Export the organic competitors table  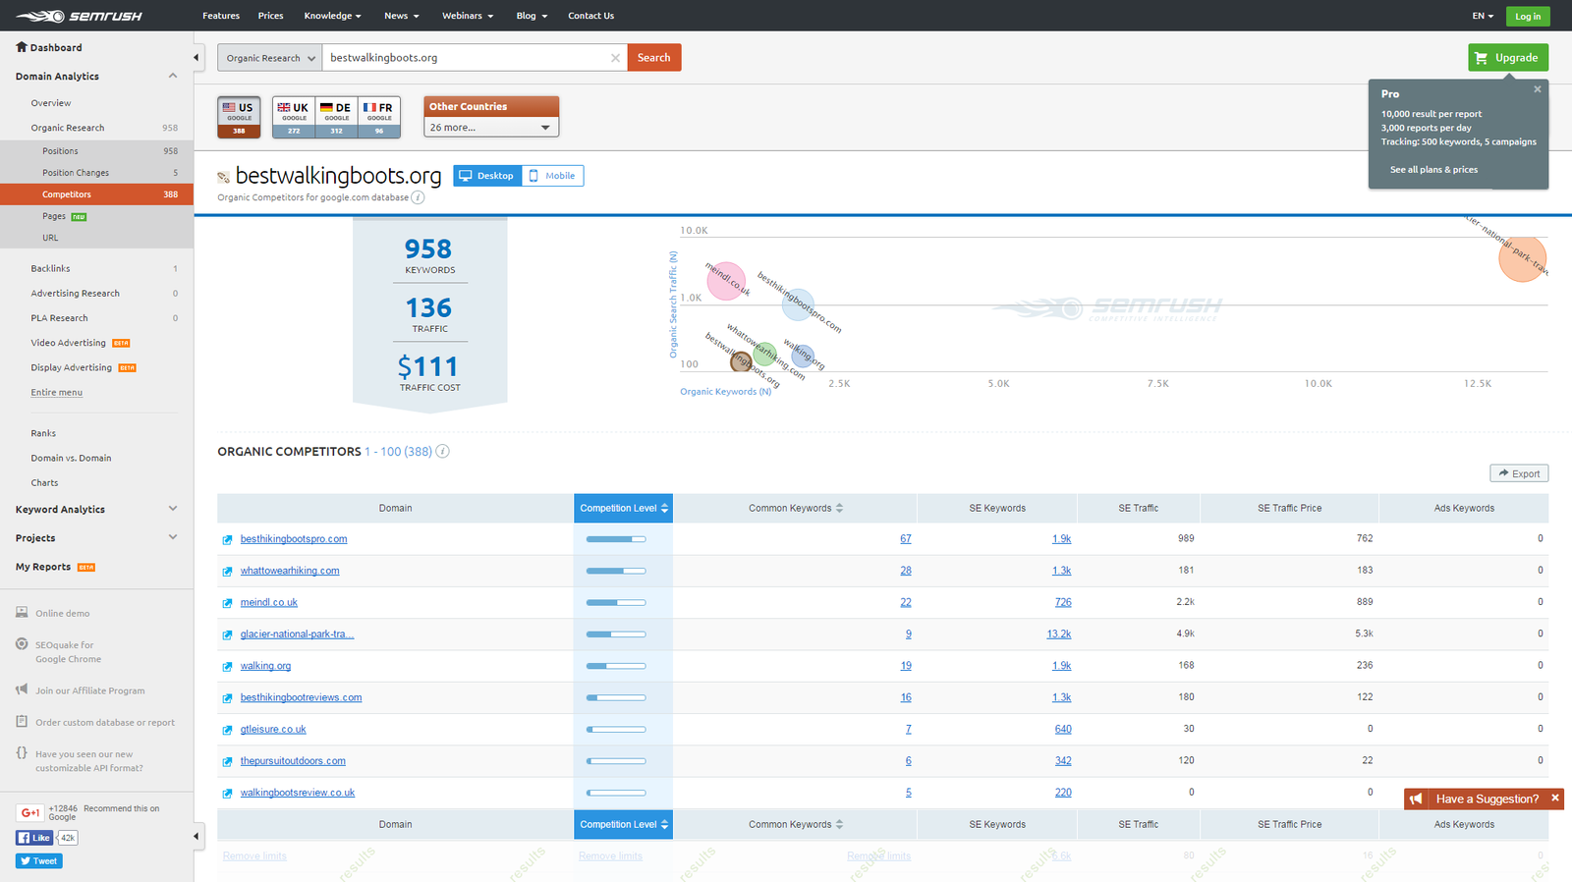[x=1519, y=473]
